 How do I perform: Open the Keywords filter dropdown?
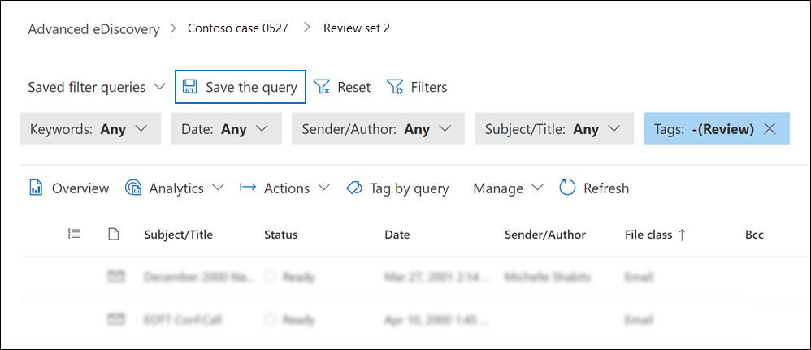(90, 129)
